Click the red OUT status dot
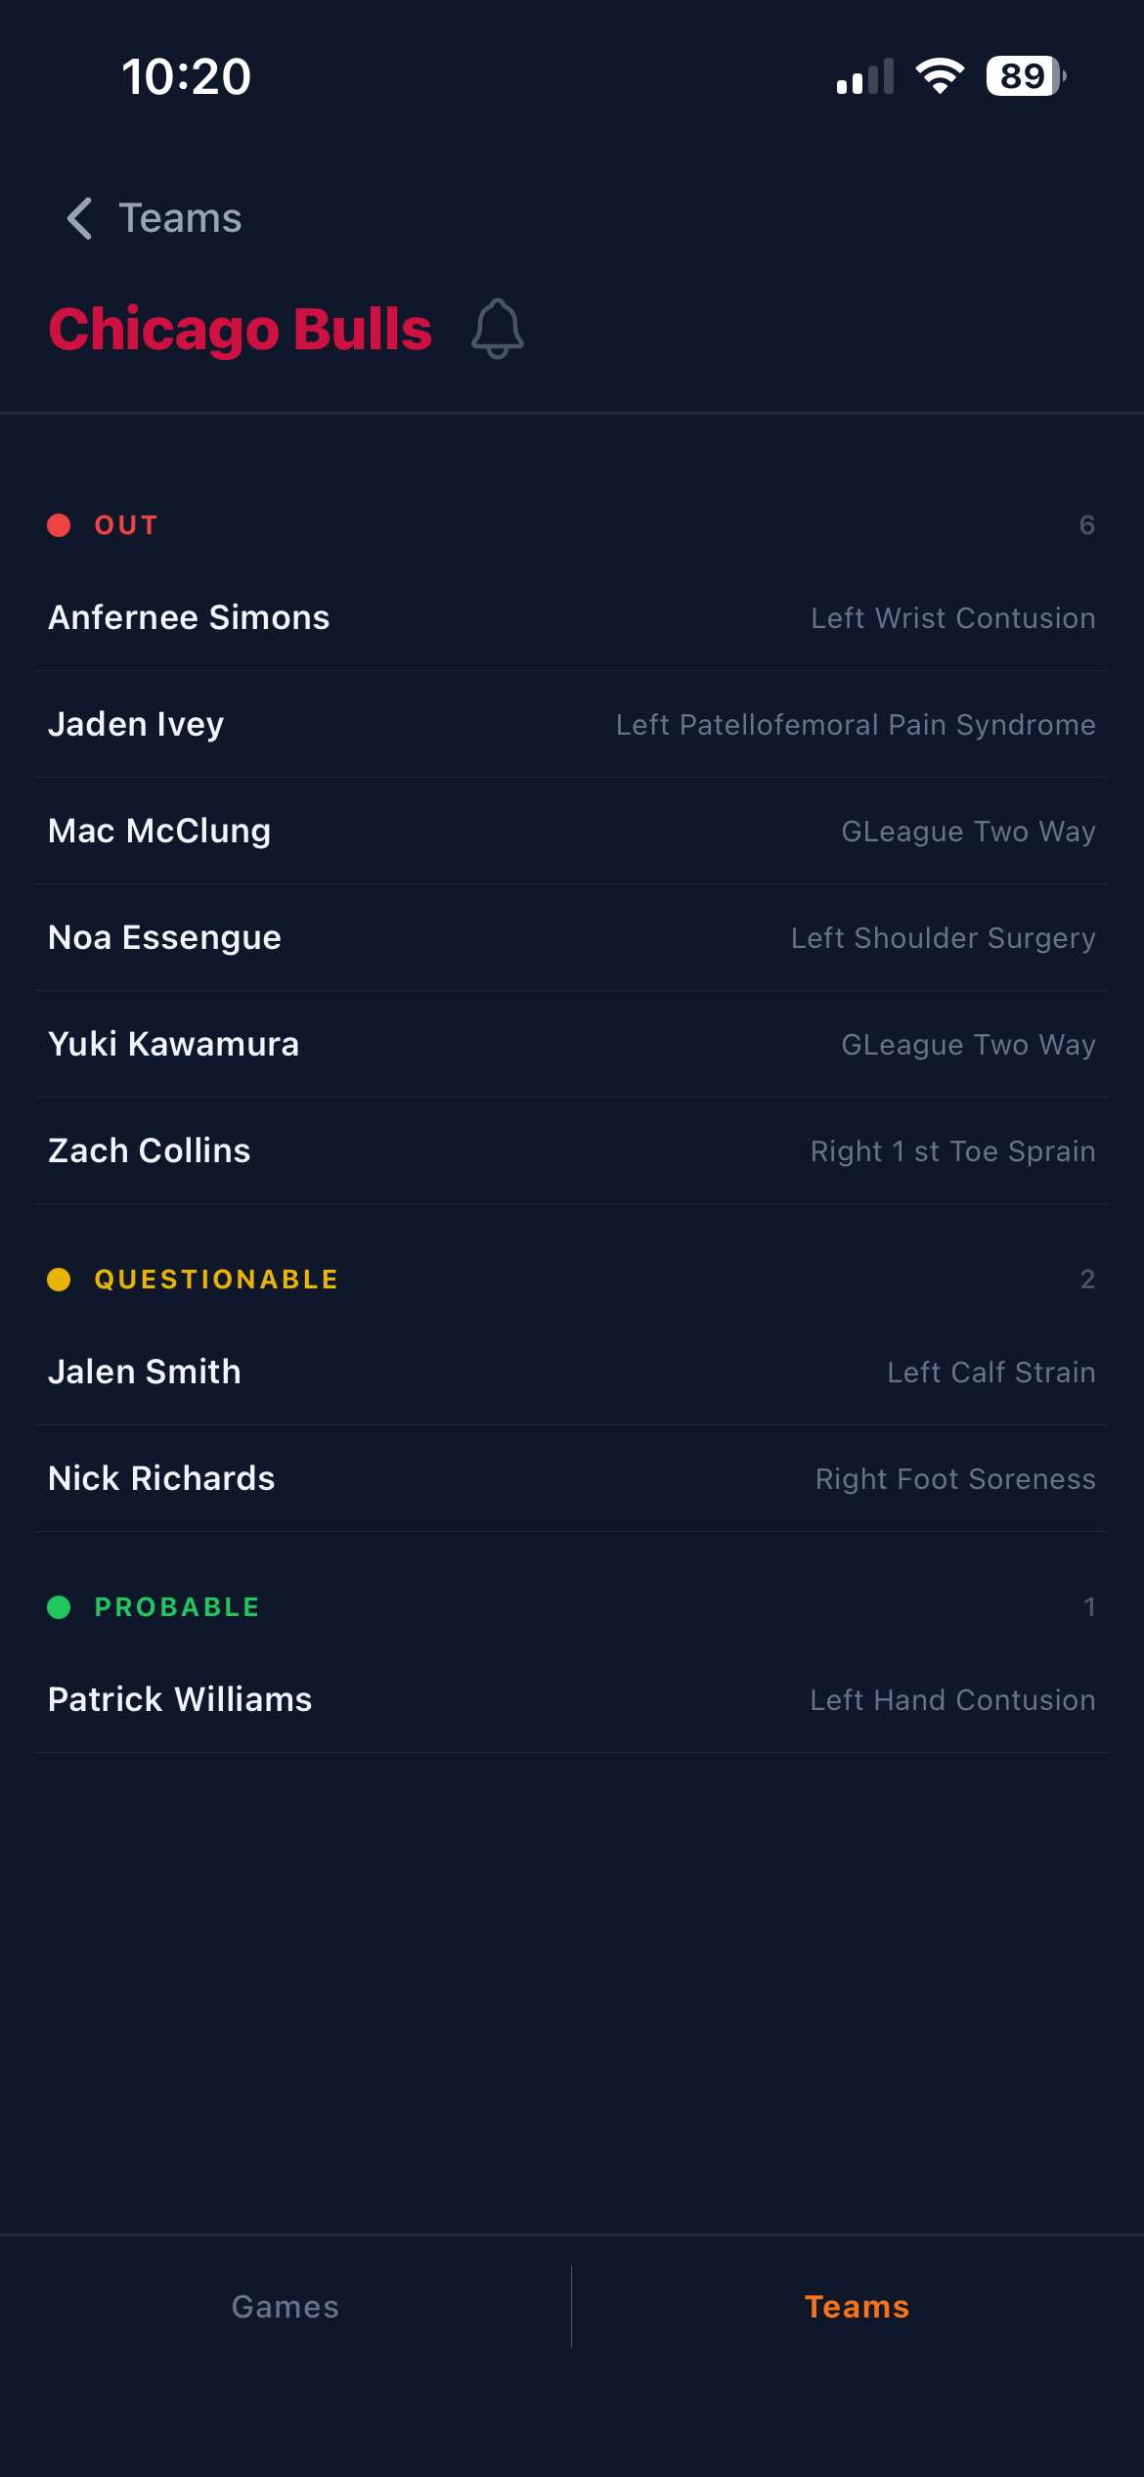This screenshot has height=2477, width=1144. click(60, 524)
